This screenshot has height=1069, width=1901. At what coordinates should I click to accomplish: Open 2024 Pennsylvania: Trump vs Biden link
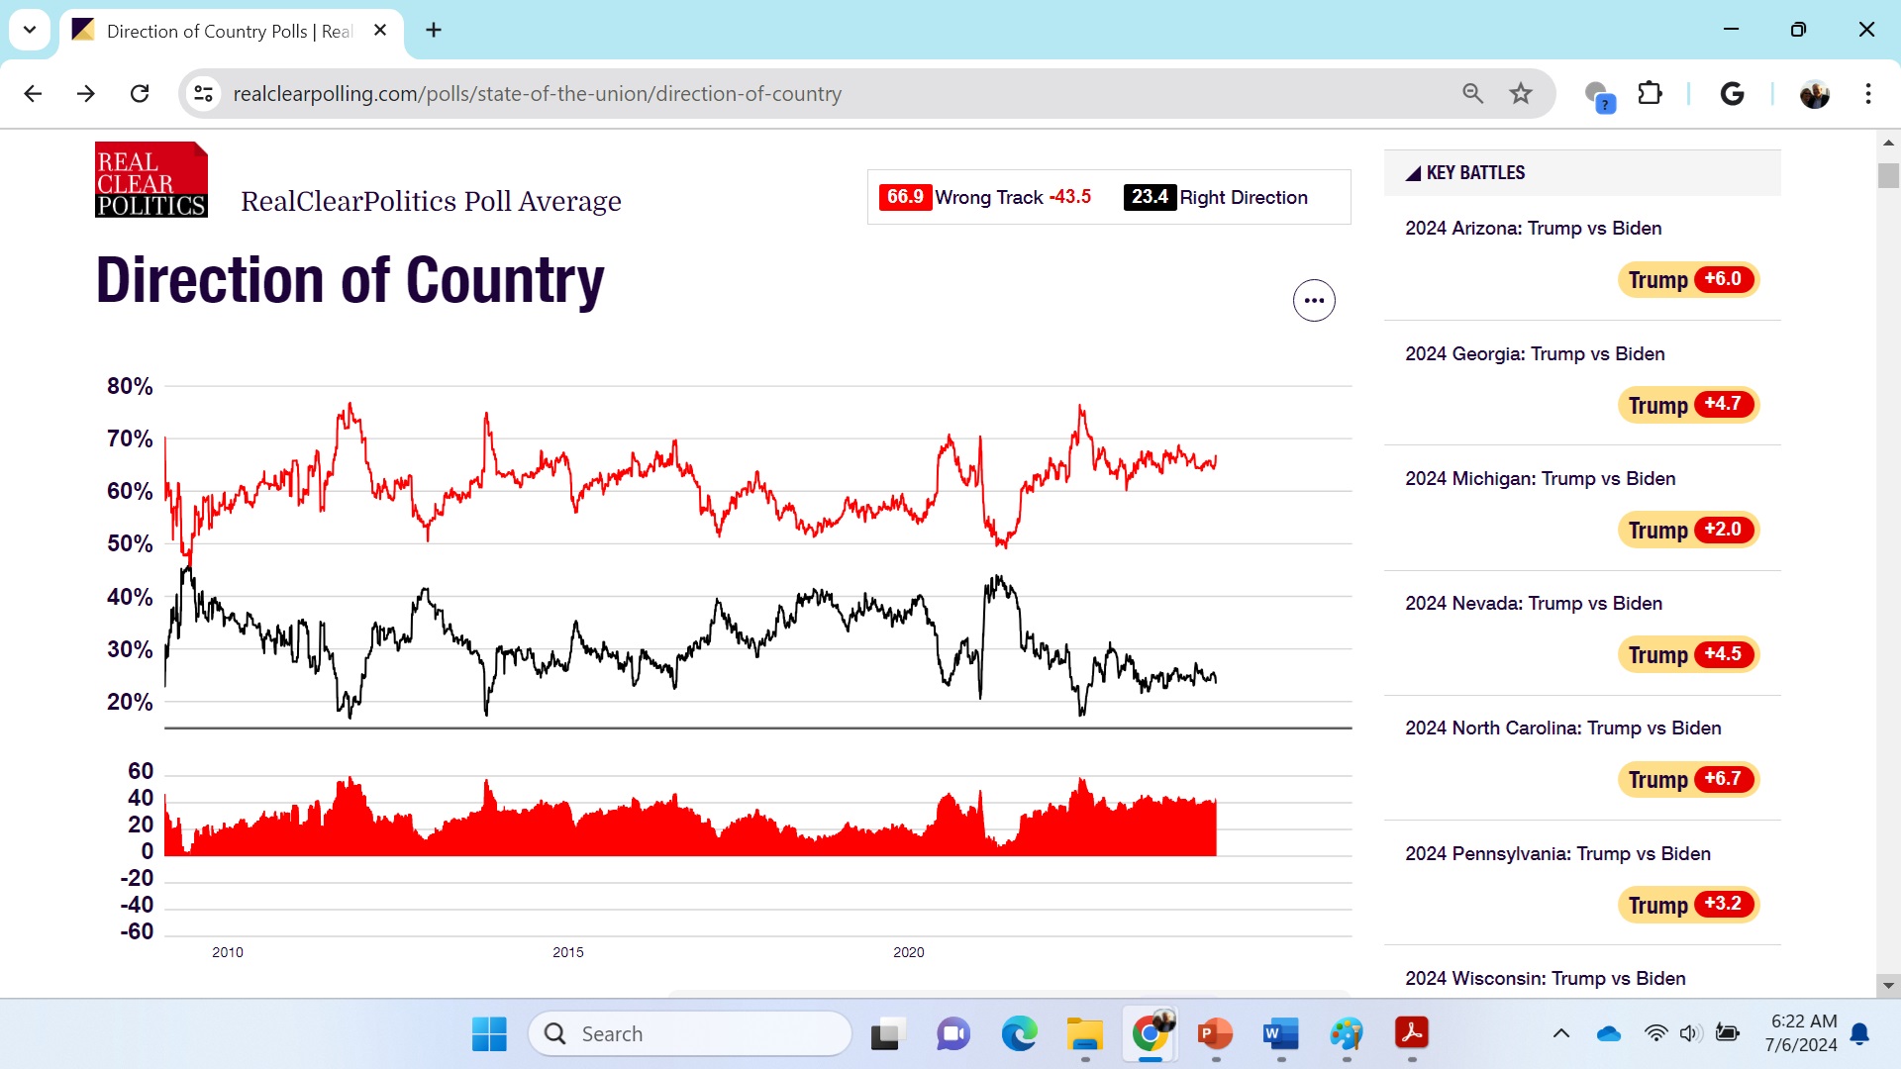[1557, 853]
